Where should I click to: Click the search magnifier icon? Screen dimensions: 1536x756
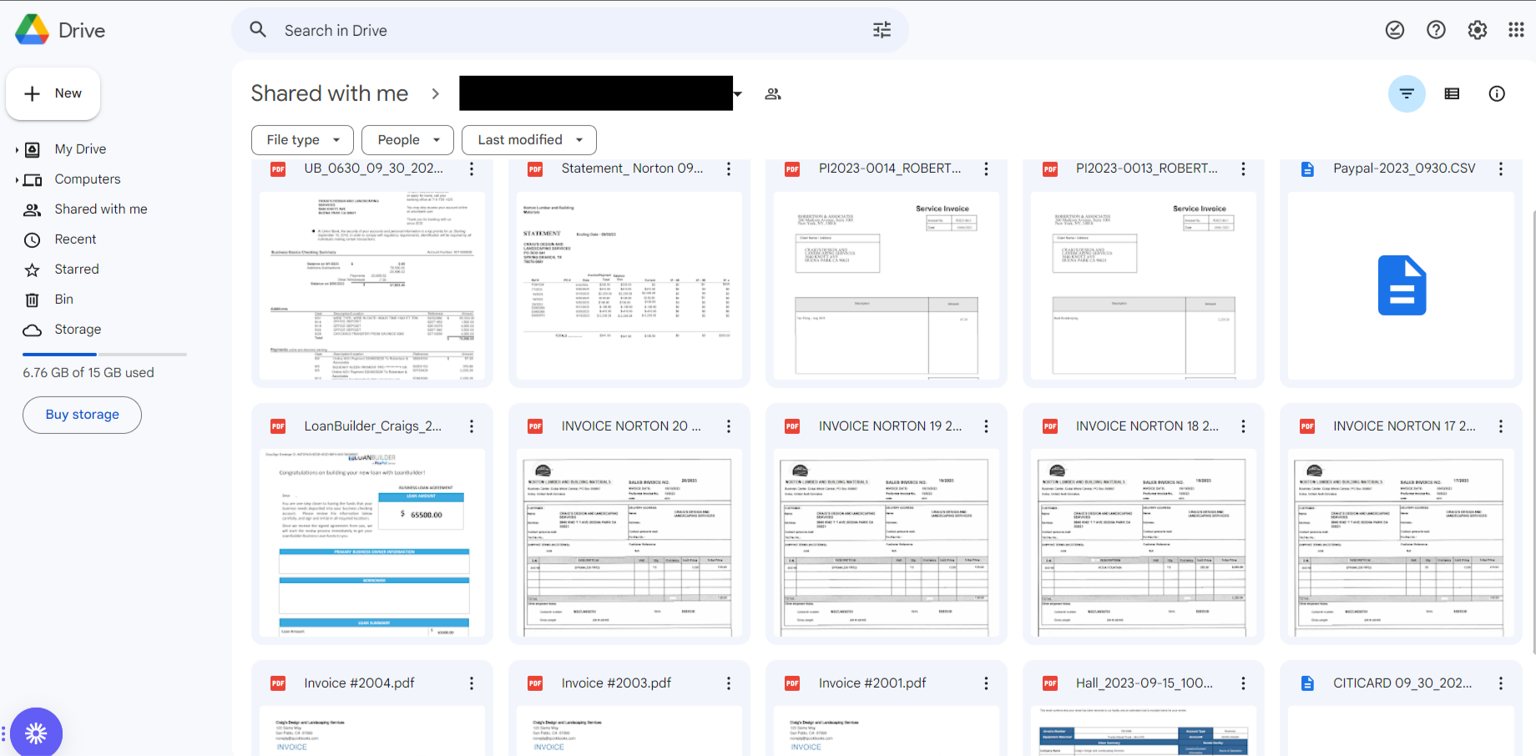(258, 30)
